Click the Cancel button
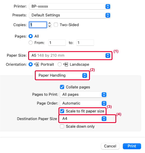Screen dimensions: 145x153 click(x=110, y=146)
